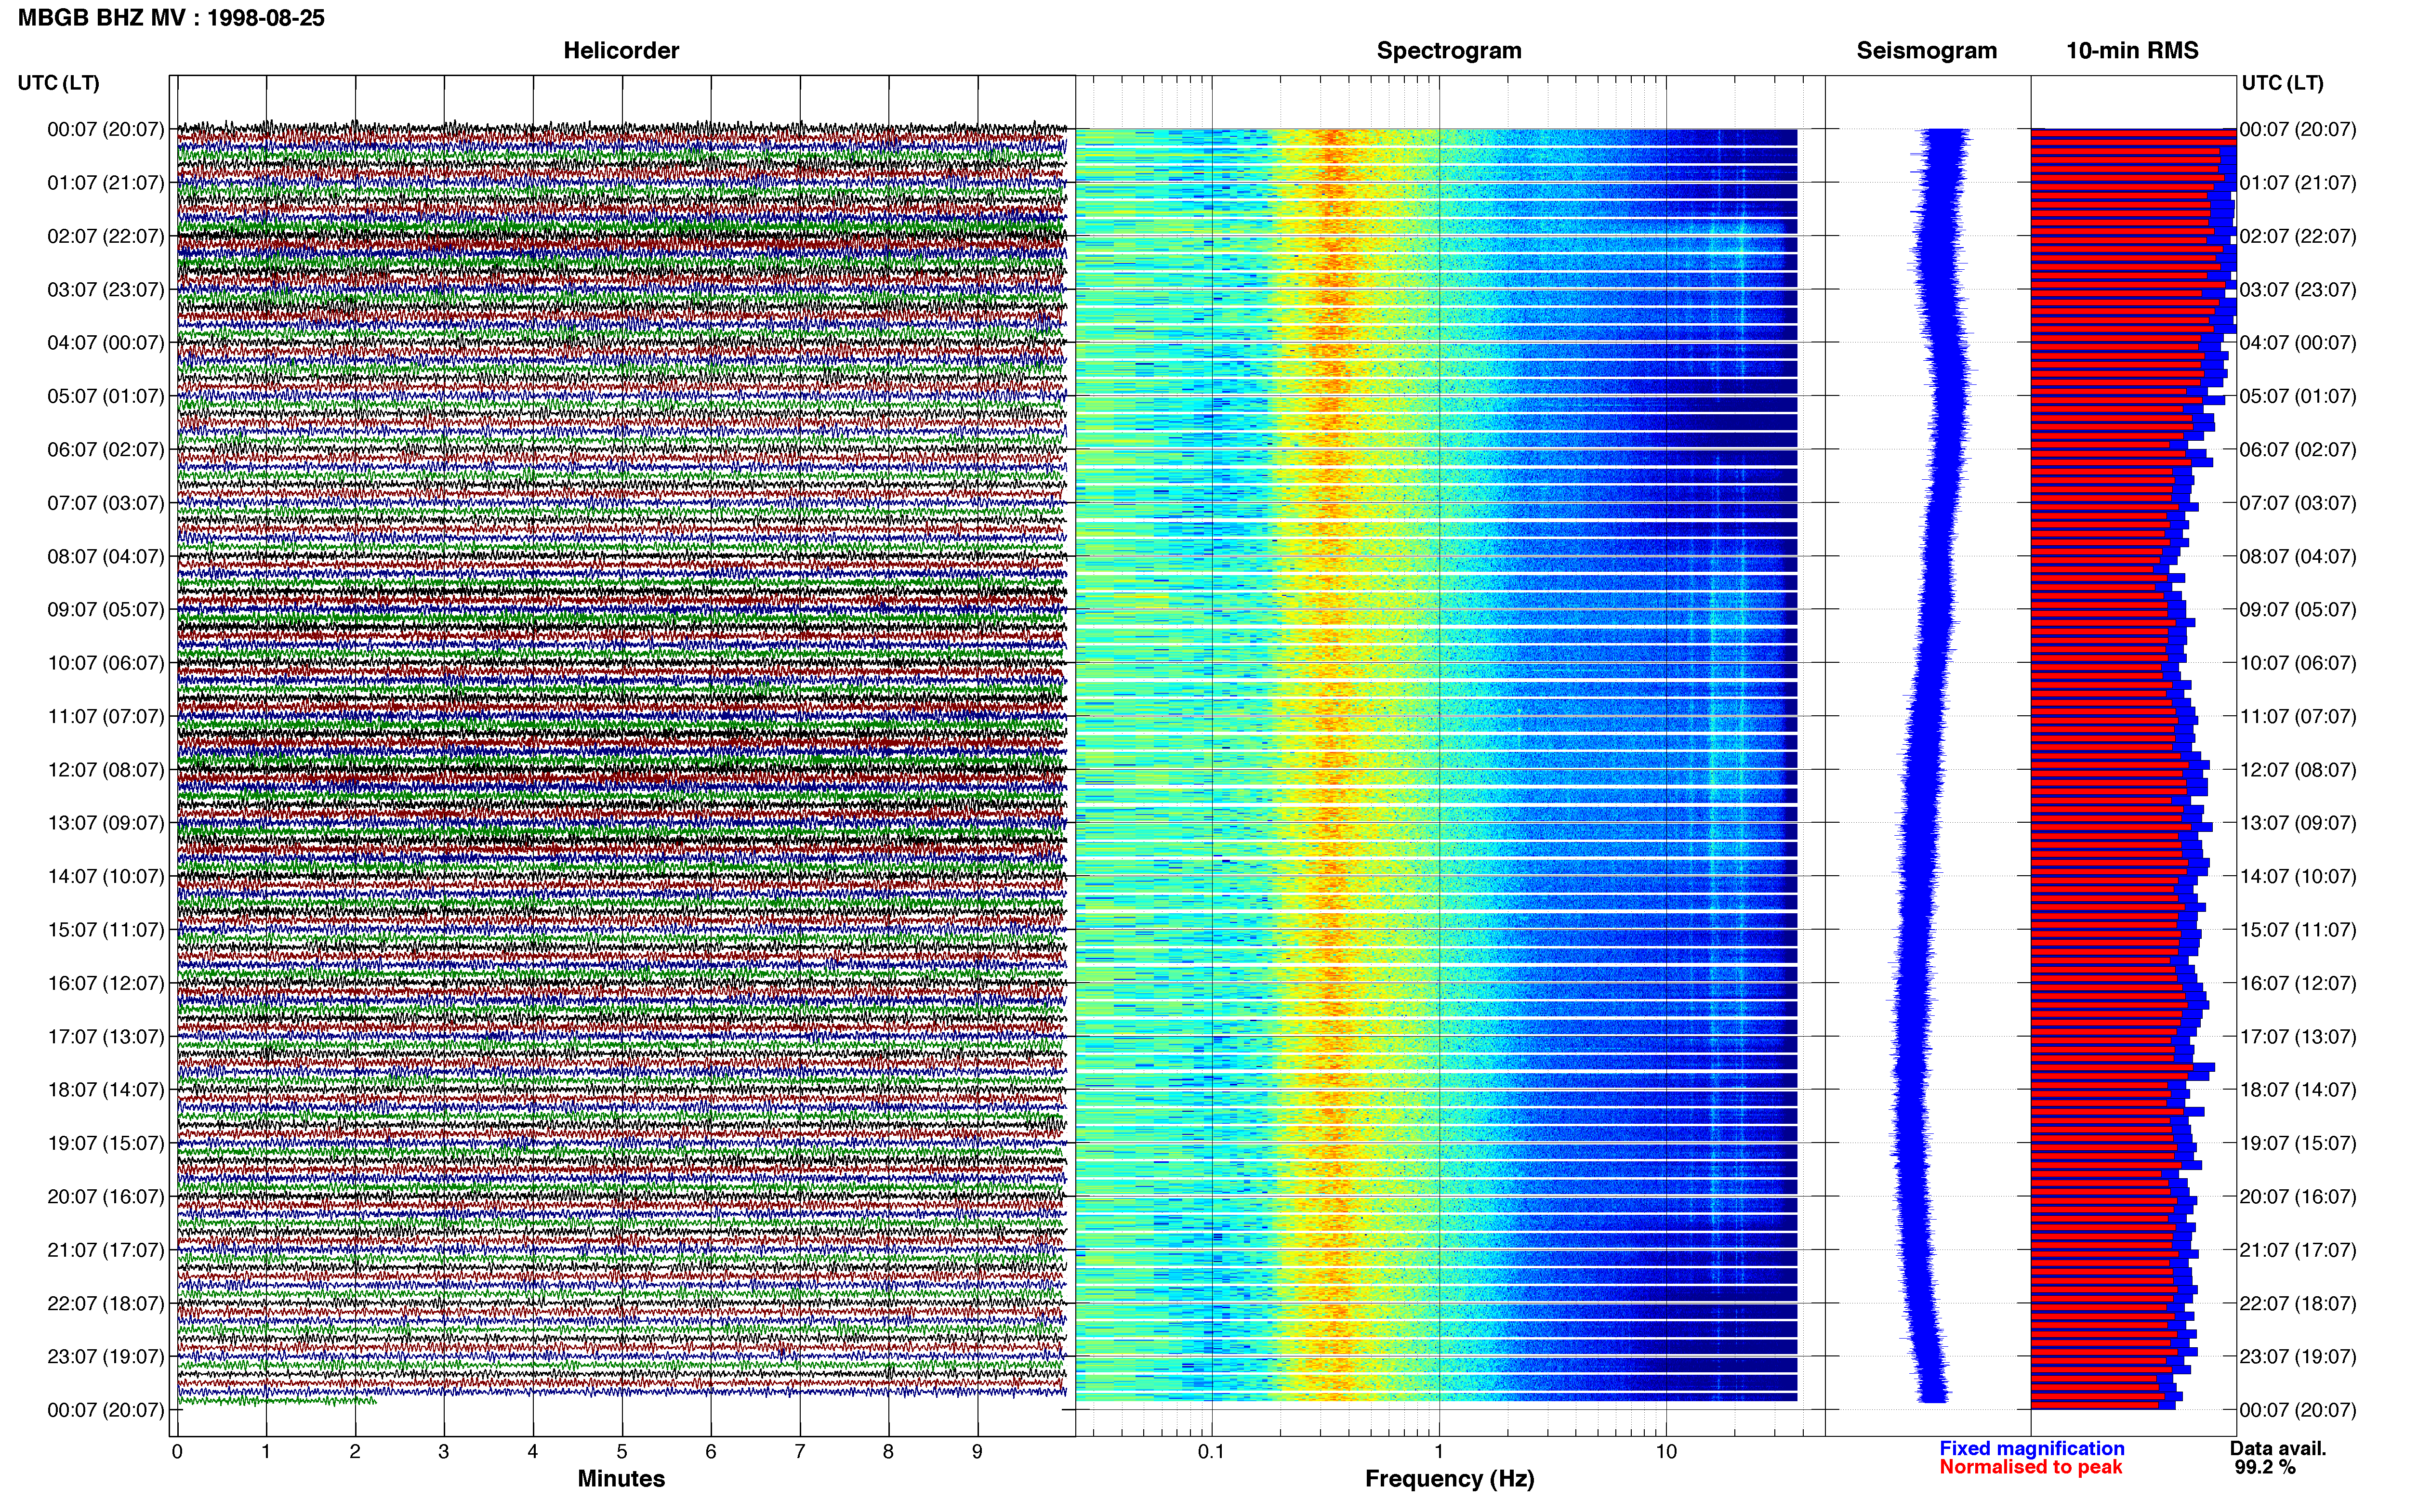Click '11:07 (07:07)' on the right time axis
Image resolution: width=2418 pixels, height=1512 pixels.
(2298, 717)
